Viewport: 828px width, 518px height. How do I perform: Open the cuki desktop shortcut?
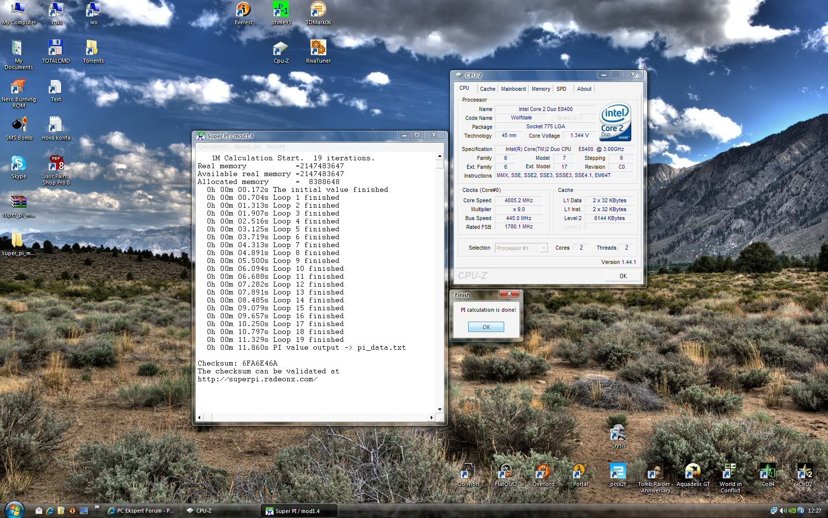pyautogui.click(x=56, y=13)
